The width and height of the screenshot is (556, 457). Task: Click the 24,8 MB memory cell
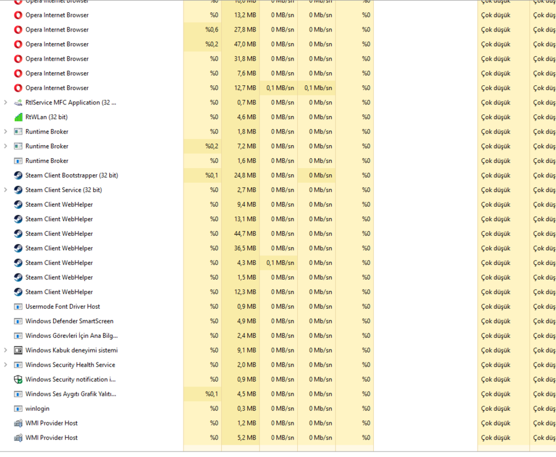240,175
